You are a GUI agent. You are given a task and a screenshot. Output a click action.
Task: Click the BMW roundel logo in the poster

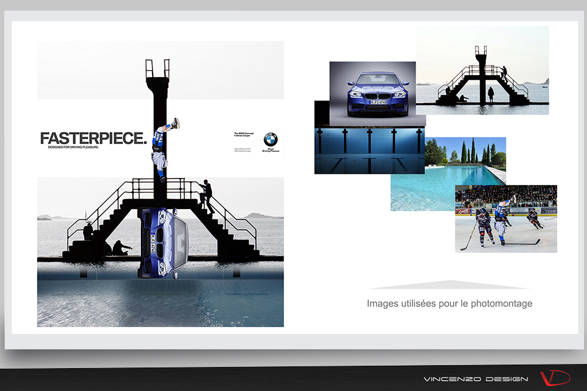(270, 140)
